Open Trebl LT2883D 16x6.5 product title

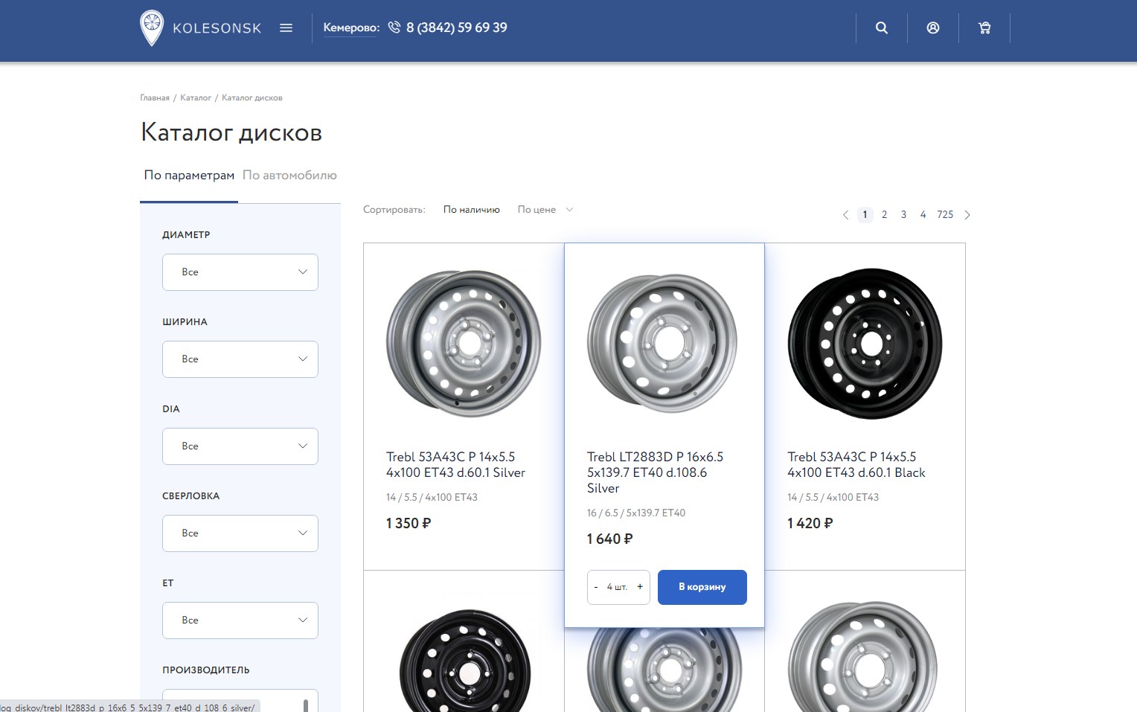656,472
